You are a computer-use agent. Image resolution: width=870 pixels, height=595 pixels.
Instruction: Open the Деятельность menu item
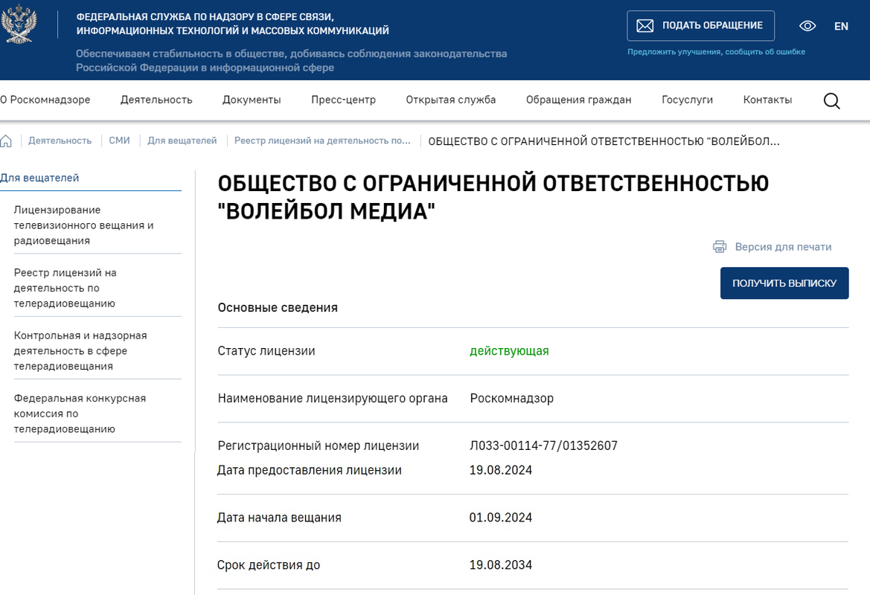pos(156,100)
